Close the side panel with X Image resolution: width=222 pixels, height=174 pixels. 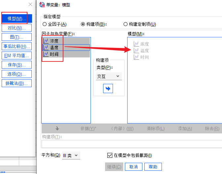pyautogui.click(x=30, y=4)
